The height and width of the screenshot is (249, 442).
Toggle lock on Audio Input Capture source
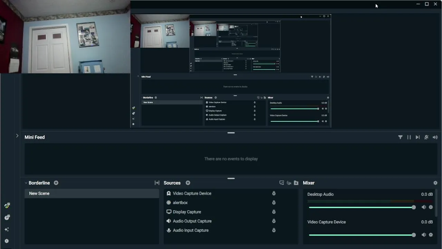point(274,230)
